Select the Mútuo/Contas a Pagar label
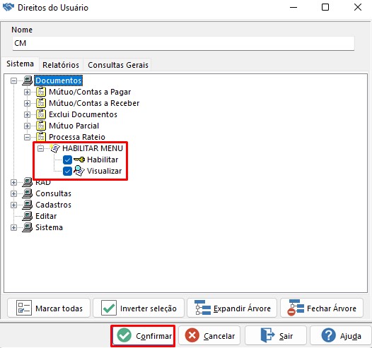 click(x=90, y=92)
